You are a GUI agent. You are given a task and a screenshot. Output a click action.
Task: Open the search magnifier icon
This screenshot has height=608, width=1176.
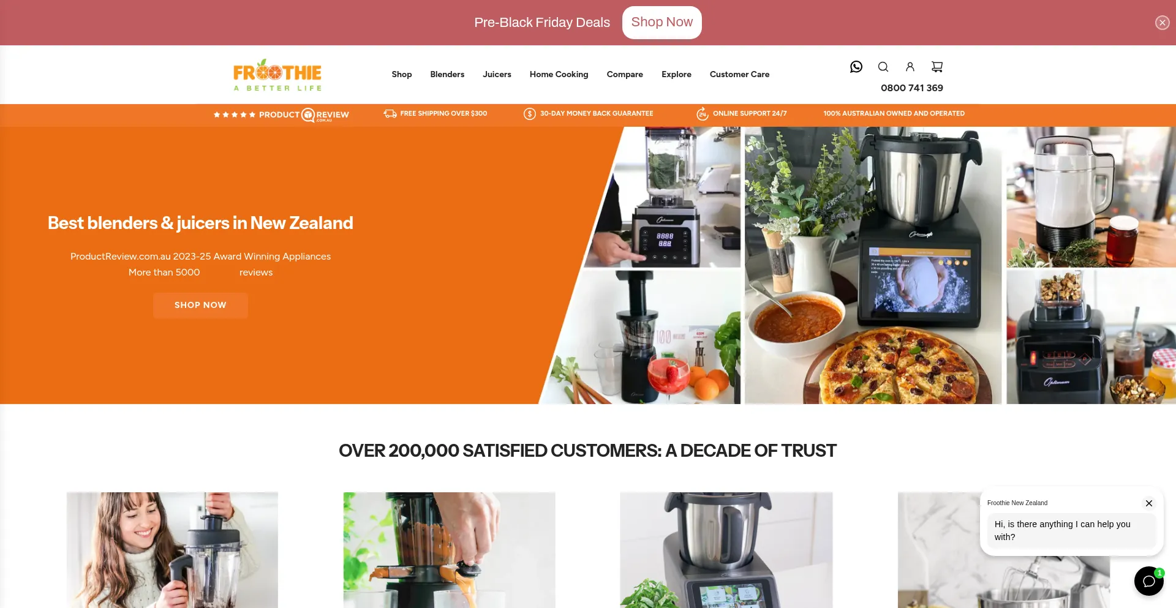[x=883, y=67]
